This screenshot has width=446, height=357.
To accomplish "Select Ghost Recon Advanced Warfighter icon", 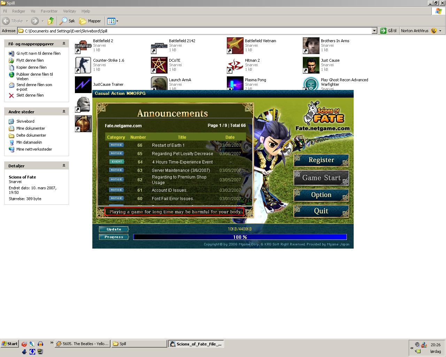I will 311,83.
